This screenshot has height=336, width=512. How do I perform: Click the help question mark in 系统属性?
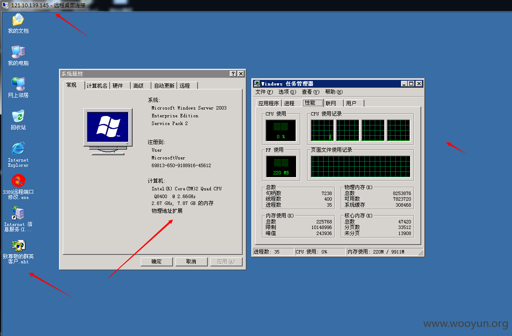click(x=233, y=74)
